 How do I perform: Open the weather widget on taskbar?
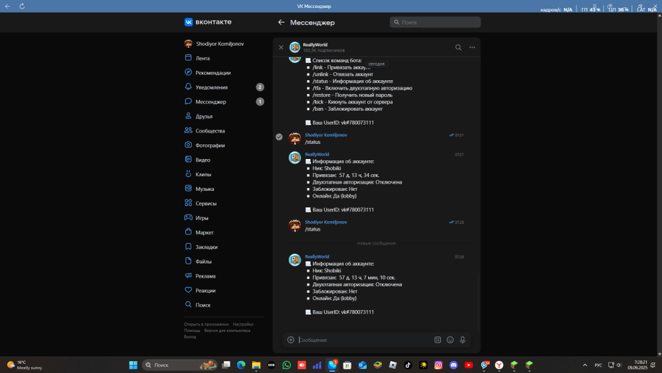[25, 365]
